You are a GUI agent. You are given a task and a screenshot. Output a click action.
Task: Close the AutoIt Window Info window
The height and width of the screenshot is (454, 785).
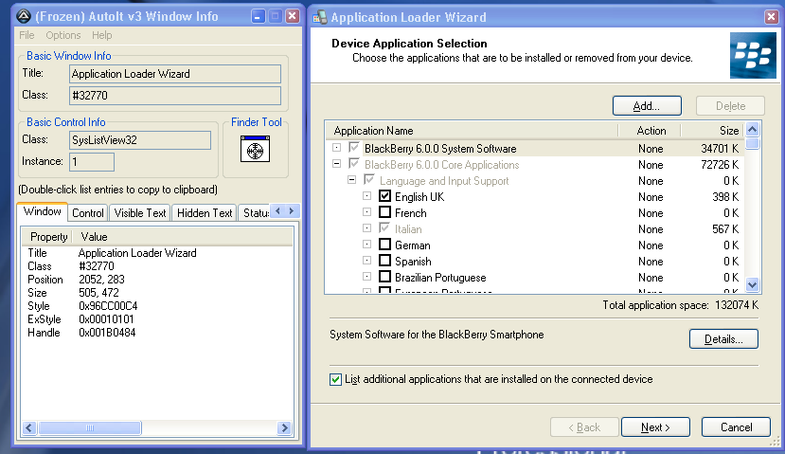[x=293, y=16]
